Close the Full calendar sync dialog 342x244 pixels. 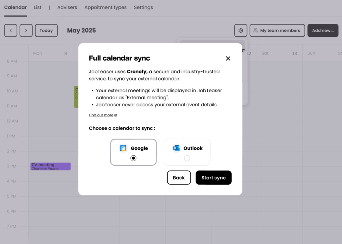228,59
